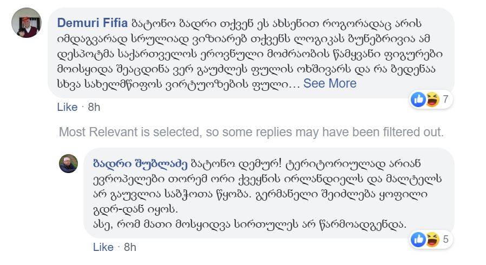Screen dimensions: 486x265
Task: Open the Demuri Fifia profile name link
Action: pos(93,23)
